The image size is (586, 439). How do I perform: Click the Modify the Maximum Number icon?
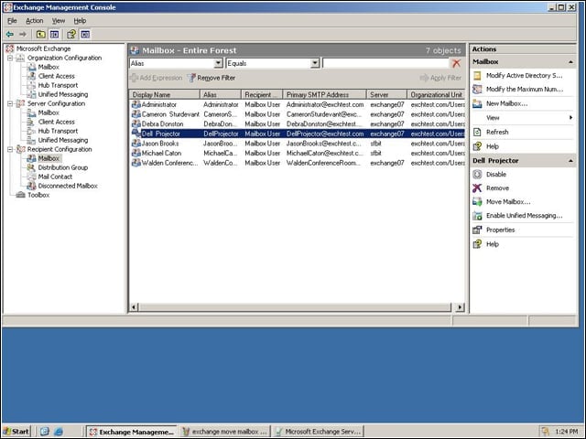tap(477, 90)
